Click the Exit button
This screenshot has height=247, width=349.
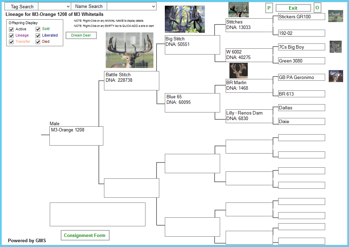[x=293, y=8]
